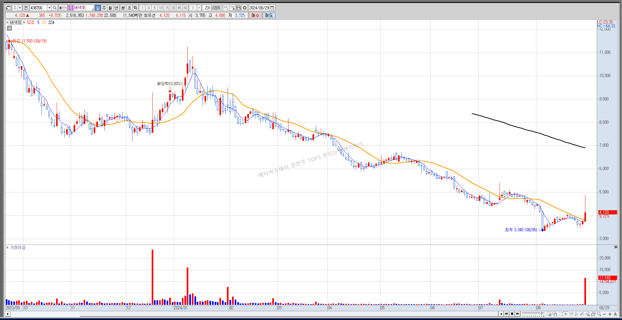Click the fast-forward button in the bottom controls
This screenshot has width=622, height=320.
pyautogui.click(x=518, y=314)
